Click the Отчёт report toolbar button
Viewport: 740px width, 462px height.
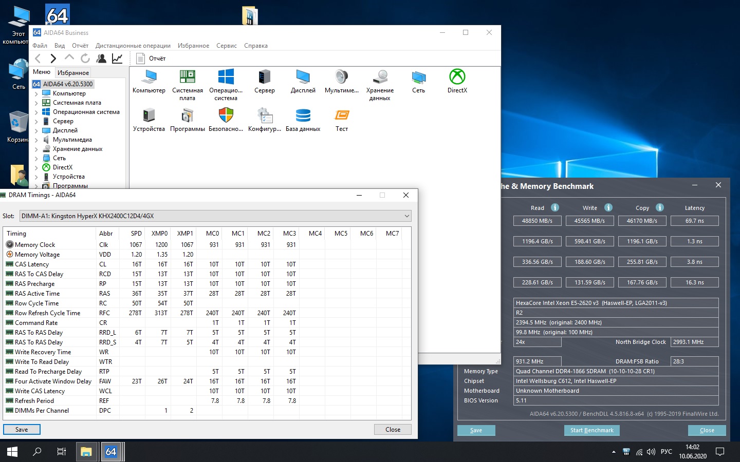(151, 59)
